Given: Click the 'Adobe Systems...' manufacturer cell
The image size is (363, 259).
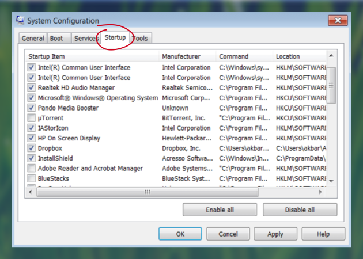Looking at the screenshot, I should click(187, 169).
